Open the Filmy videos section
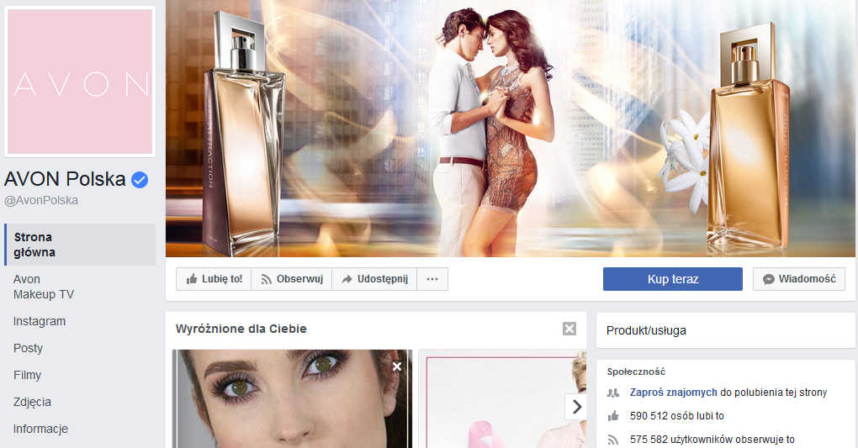This screenshot has width=858, height=448. [27, 375]
